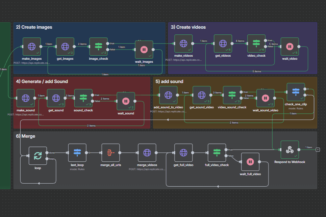Click the check_one_clip switch node
This screenshot has width=326, height=217.
pos(296,92)
